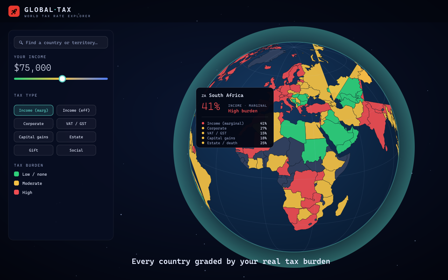Image resolution: width=448 pixels, height=280 pixels.
Task: Click the search magnifier icon
Action: (x=21, y=42)
